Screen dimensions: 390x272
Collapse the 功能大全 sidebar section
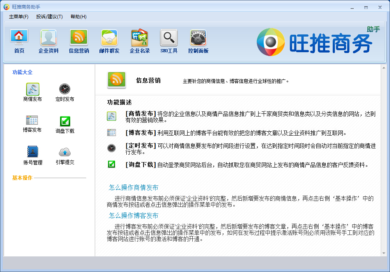pos(22,72)
